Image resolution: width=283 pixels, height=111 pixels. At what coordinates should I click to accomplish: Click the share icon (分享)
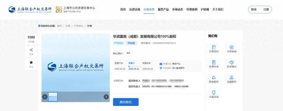tap(31, 50)
